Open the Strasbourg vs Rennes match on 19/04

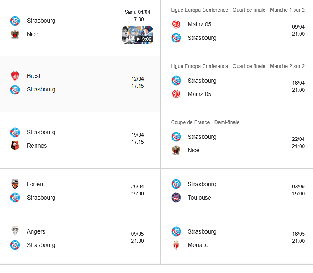pyautogui.click(x=80, y=139)
